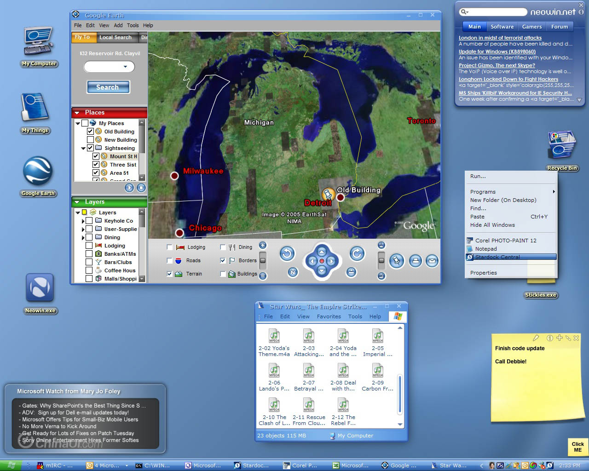
Task: Switch to Local Search tab
Action: 115,37
